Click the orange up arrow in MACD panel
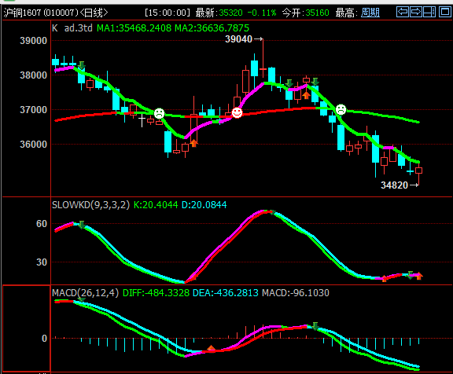 tap(212, 348)
